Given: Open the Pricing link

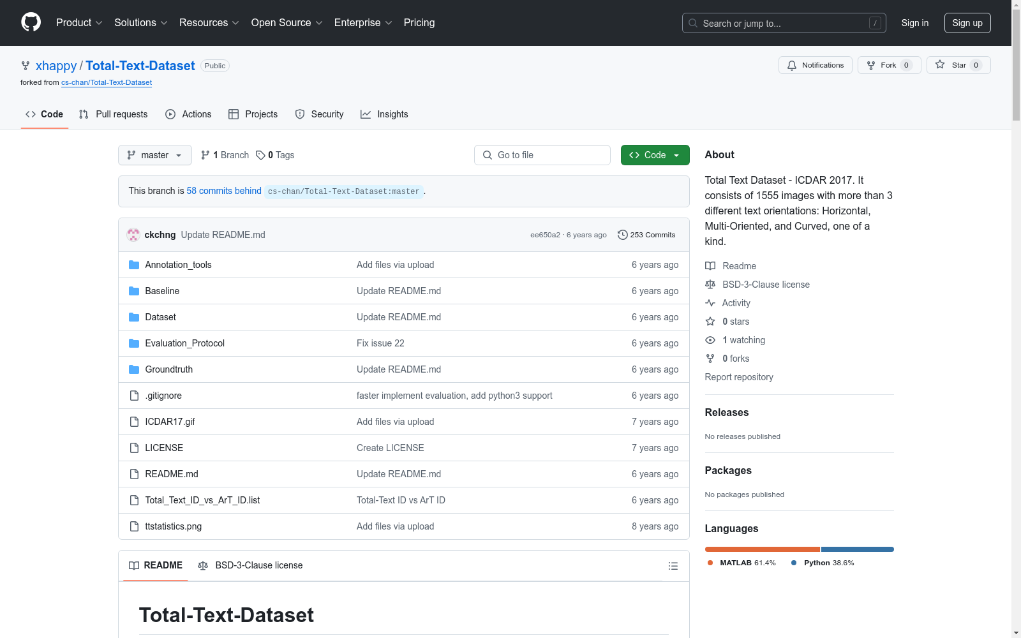Looking at the screenshot, I should click(419, 23).
